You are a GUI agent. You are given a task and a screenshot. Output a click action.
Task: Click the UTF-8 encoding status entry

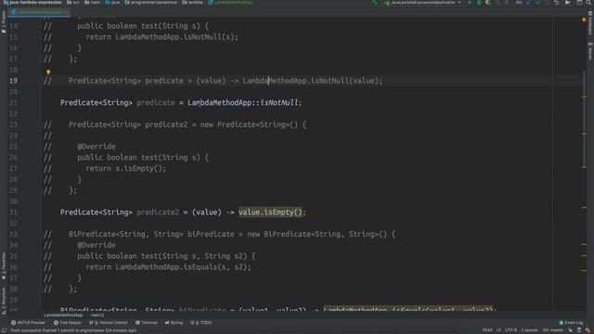click(x=510, y=330)
